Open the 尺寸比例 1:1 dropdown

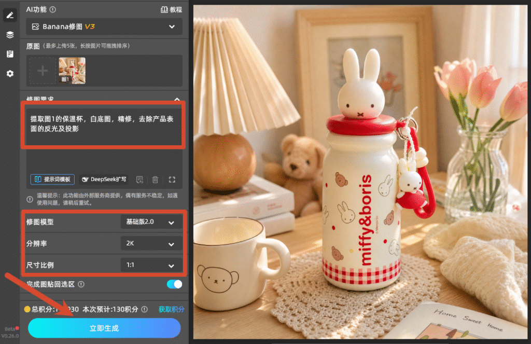point(151,265)
